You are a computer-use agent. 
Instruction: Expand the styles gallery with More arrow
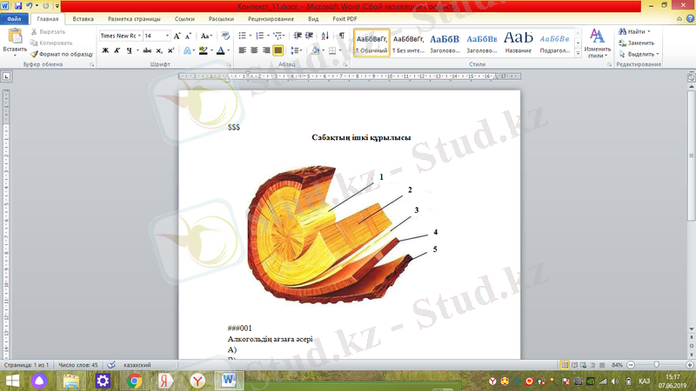tap(578, 53)
